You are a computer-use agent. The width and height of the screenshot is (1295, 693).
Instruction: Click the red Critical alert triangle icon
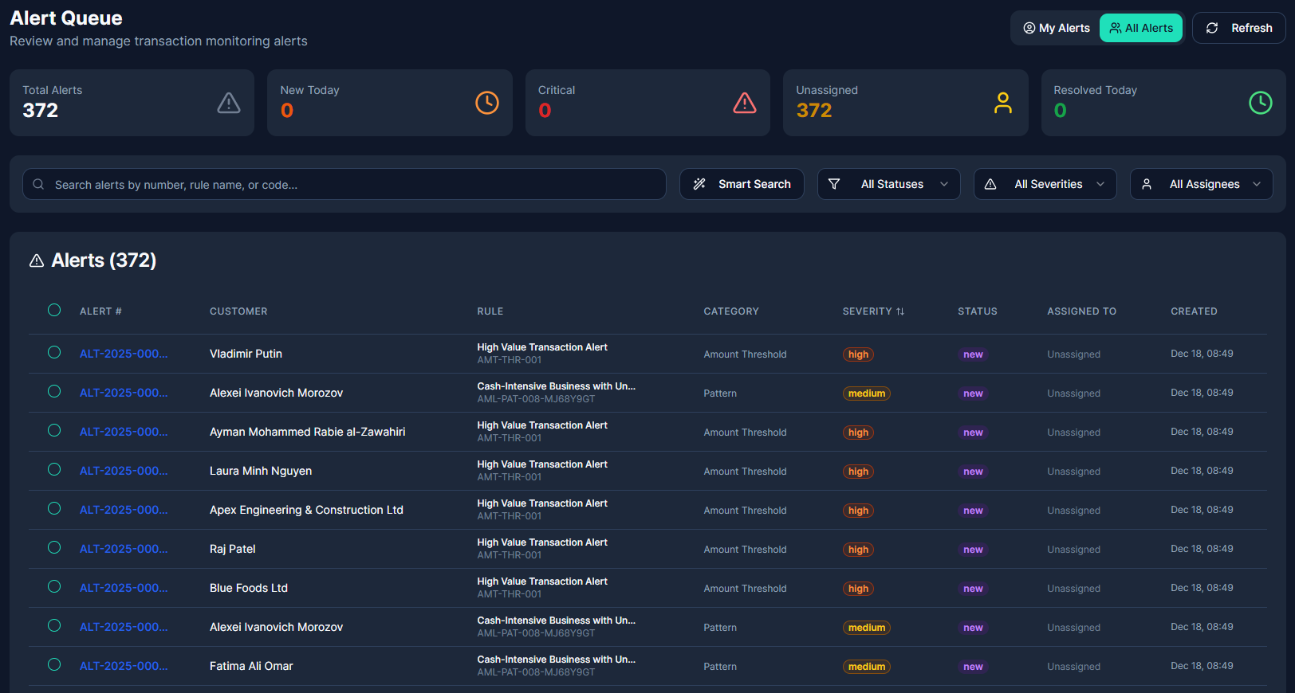click(744, 103)
